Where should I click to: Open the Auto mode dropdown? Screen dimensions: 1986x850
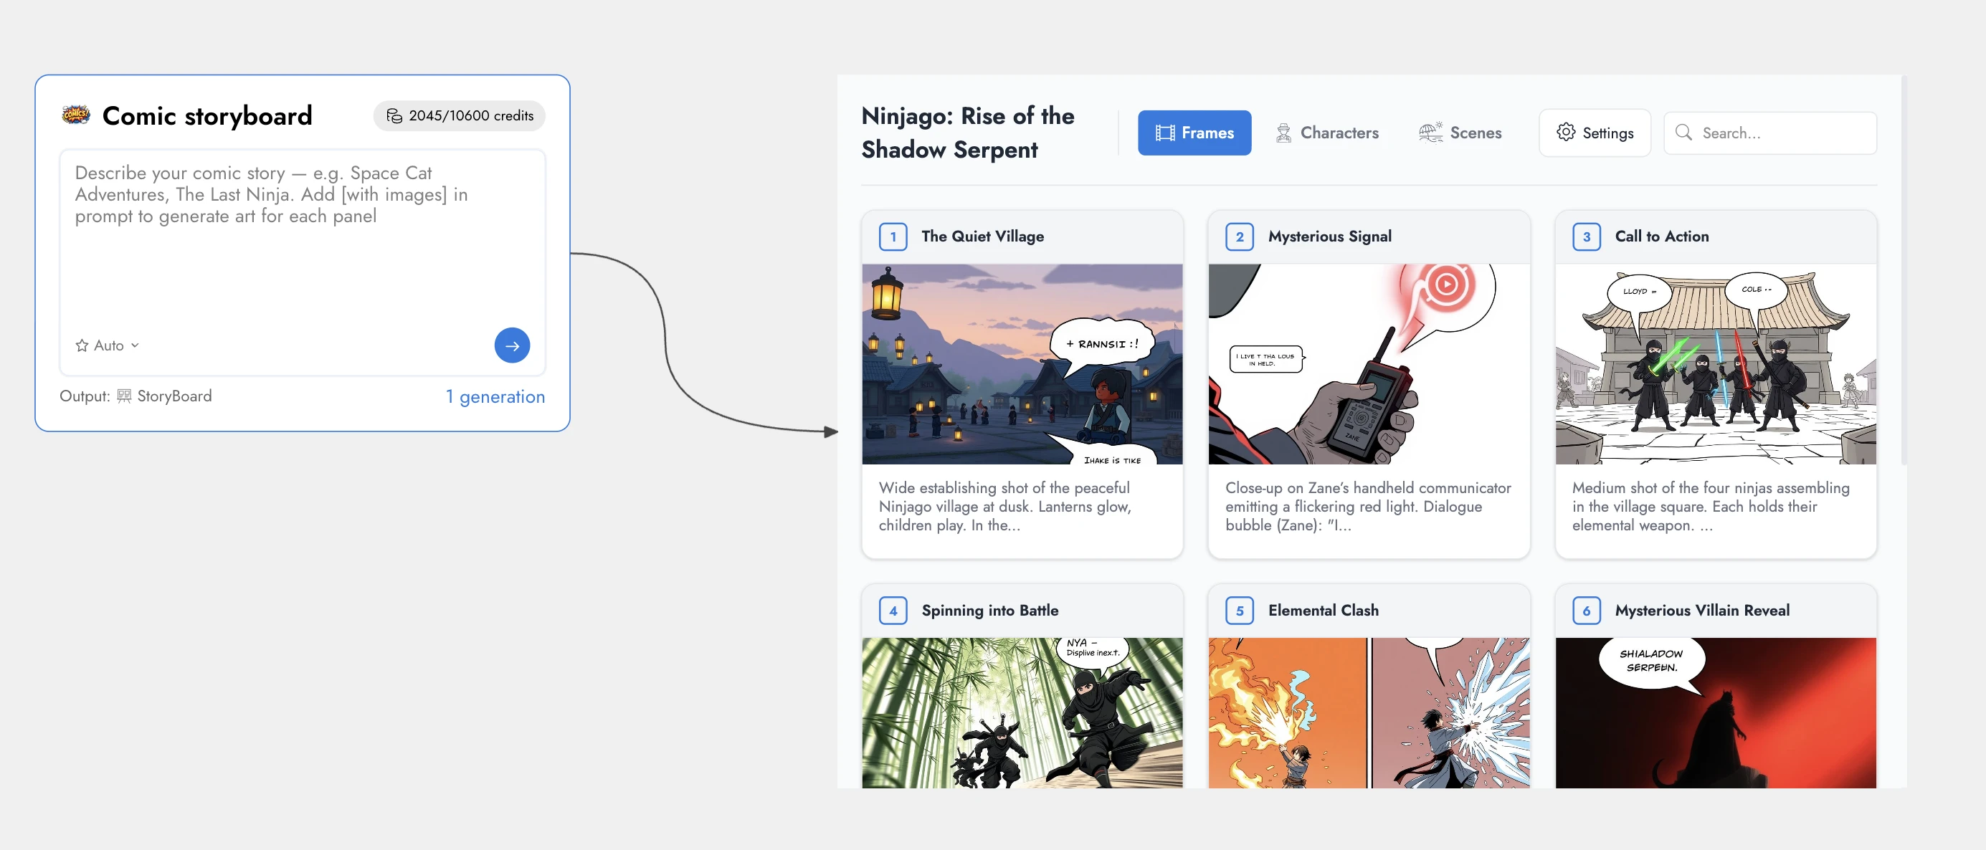pos(108,345)
